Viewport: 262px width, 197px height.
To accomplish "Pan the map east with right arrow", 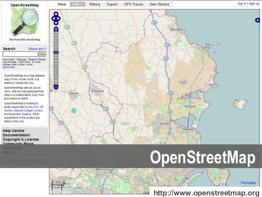I will pos(59,18).
